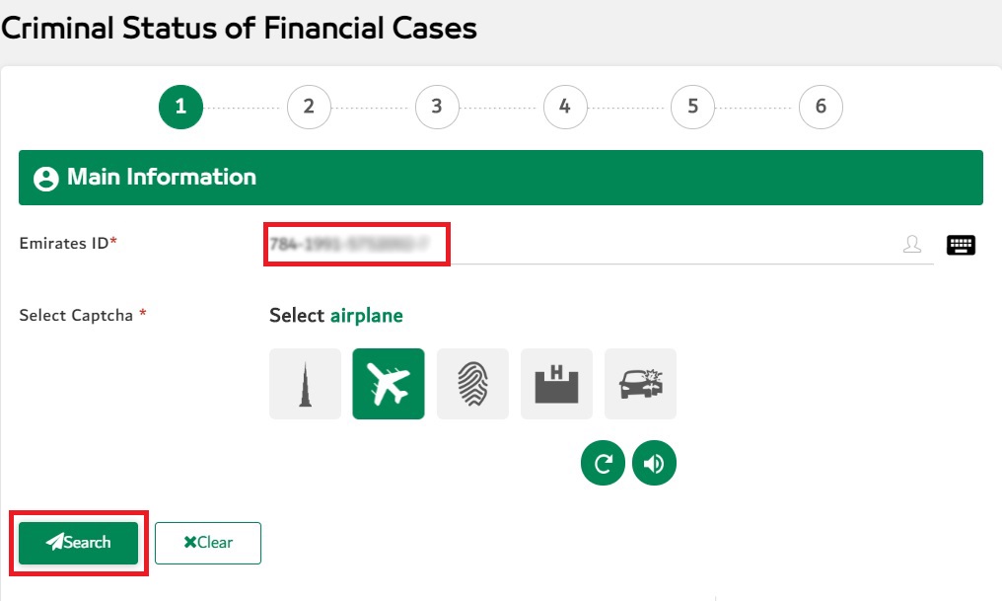Select the fingerprint captcha icon

[472, 384]
